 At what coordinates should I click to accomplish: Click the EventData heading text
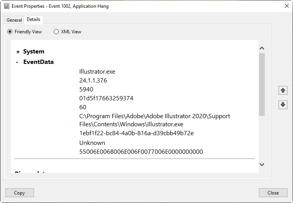39,62
